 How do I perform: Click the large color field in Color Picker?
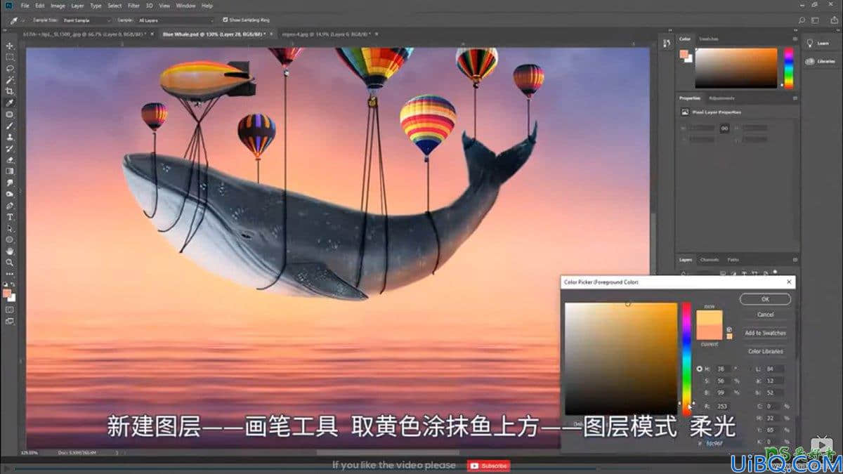(x=621, y=359)
